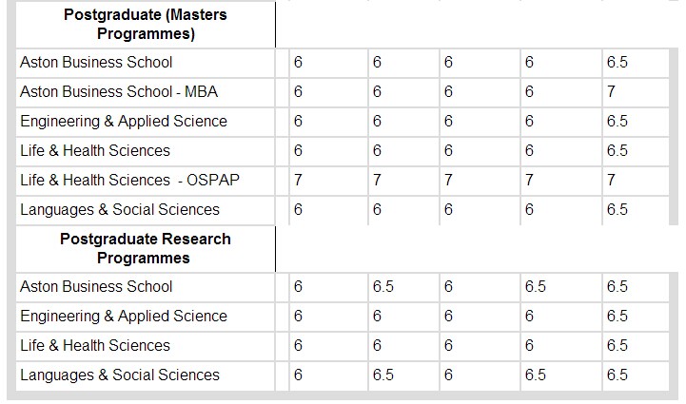This screenshot has height=404, width=686.
Task: Click Engineering & Applied Science under Research Programmes
Action: 124,316
